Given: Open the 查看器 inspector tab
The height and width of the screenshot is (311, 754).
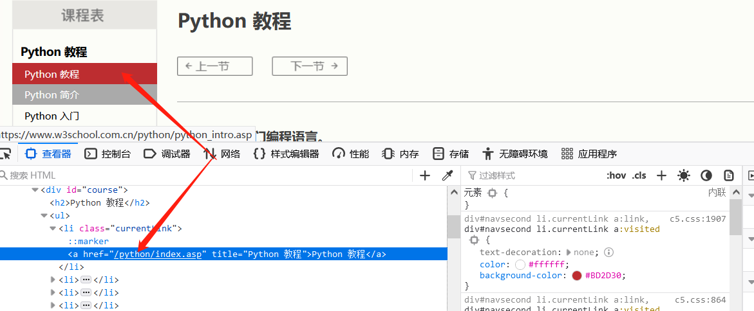Looking at the screenshot, I should pyautogui.click(x=48, y=154).
